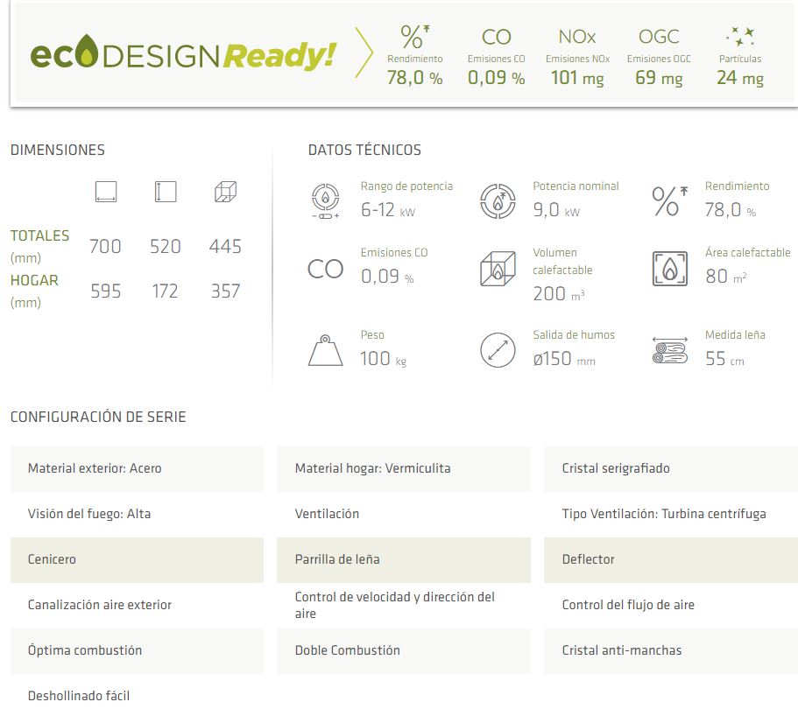Click the DATOS TÉCNICOS section heading
This screenshot has height=716, width=798.
click(x=364, y=150)
